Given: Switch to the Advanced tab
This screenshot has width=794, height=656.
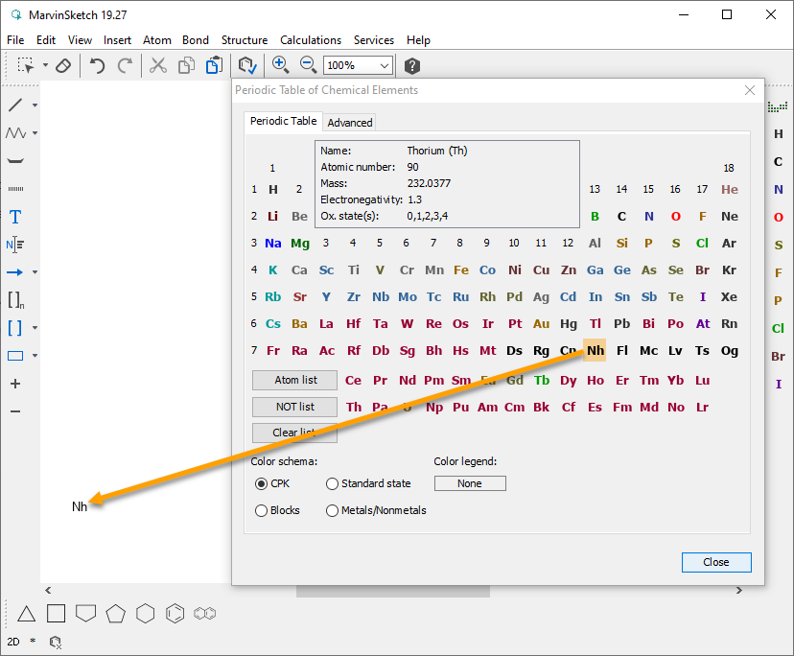Looking at the screenshot, I should coord(349,123).
